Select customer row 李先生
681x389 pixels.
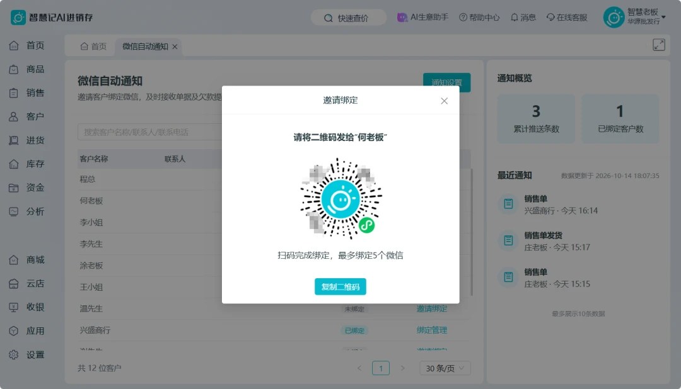[x=149, y=244]
